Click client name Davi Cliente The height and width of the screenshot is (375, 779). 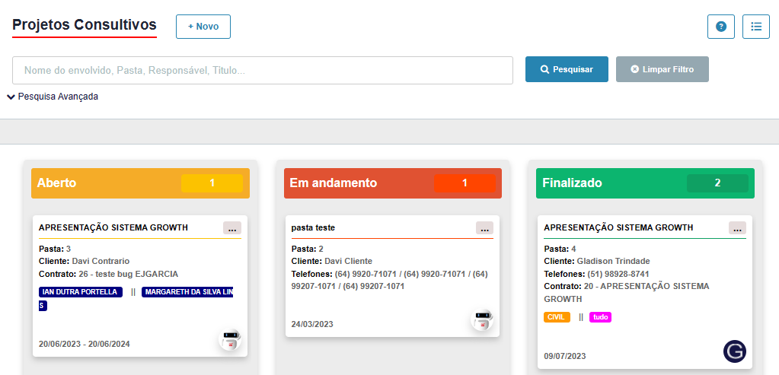pyautogui.click(x=348, y=261)
